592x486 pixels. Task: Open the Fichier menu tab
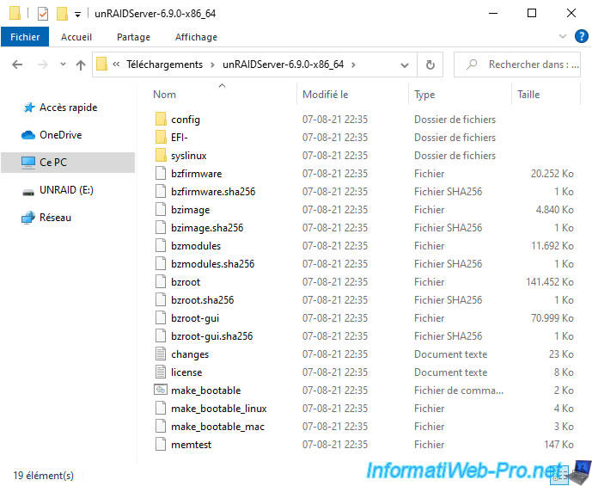(x=25, y=37)
